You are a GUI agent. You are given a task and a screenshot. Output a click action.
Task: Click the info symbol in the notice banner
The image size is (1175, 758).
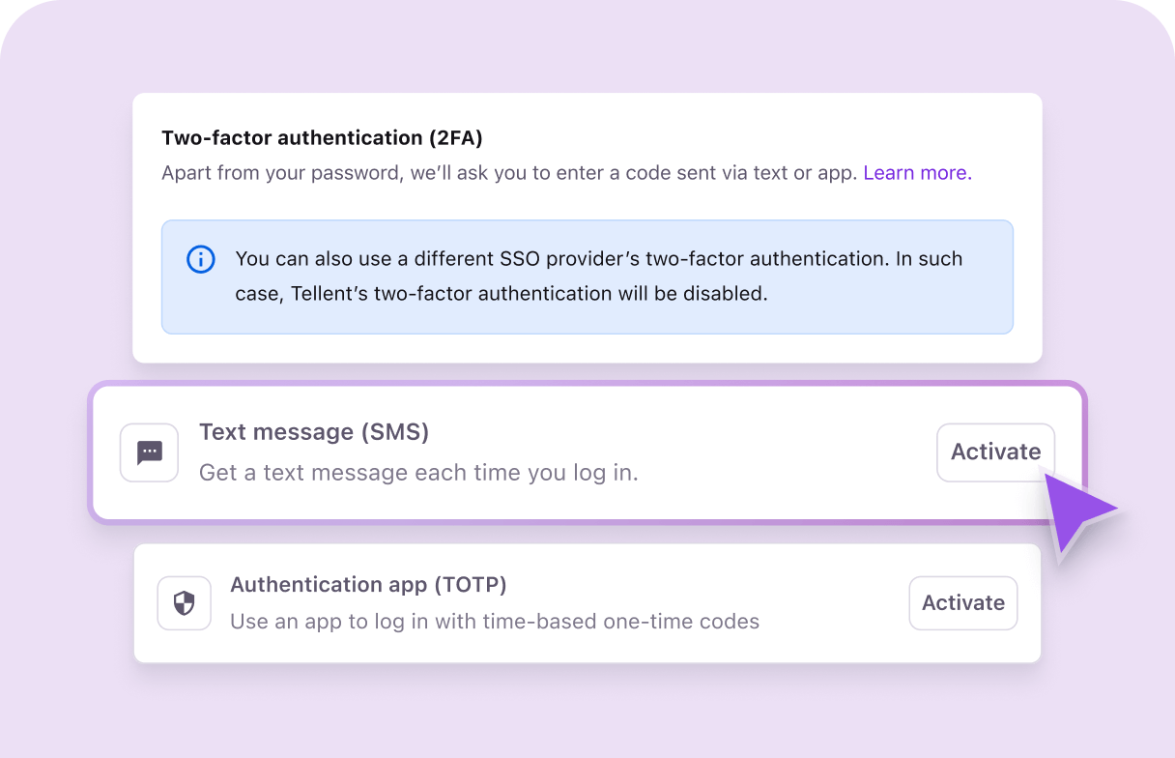tap(200, 259)
